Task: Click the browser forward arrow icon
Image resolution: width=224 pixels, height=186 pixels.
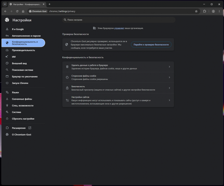Action: (x=11, y=11)
